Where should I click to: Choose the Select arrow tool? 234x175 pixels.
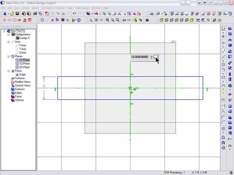tap(91, 20)
